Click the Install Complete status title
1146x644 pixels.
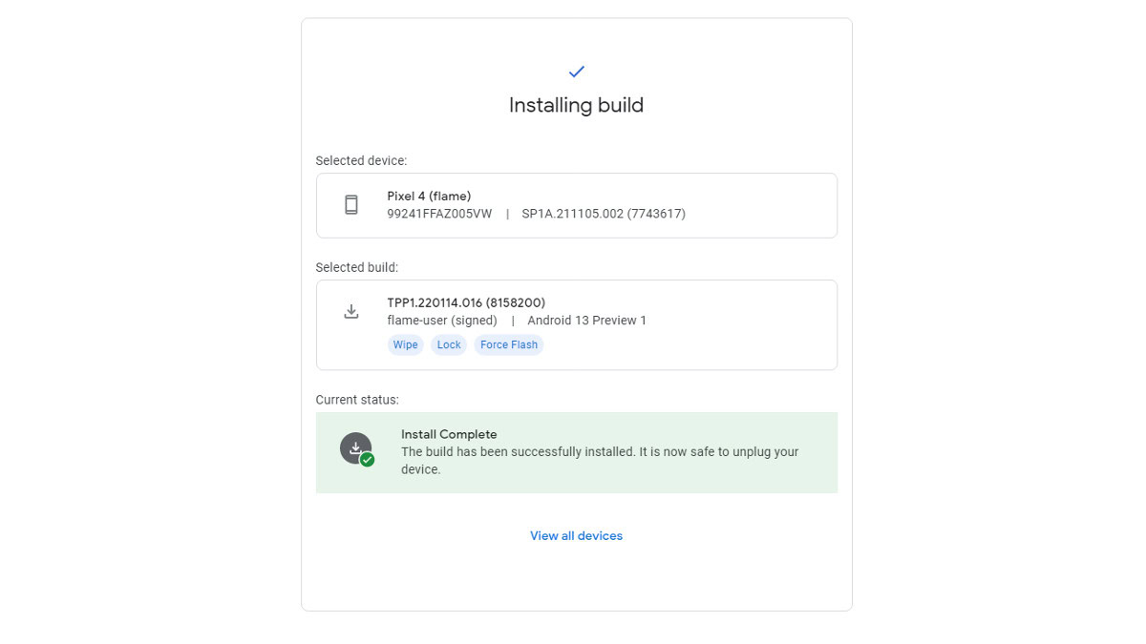pyautogui.click(x=449, y=435)
